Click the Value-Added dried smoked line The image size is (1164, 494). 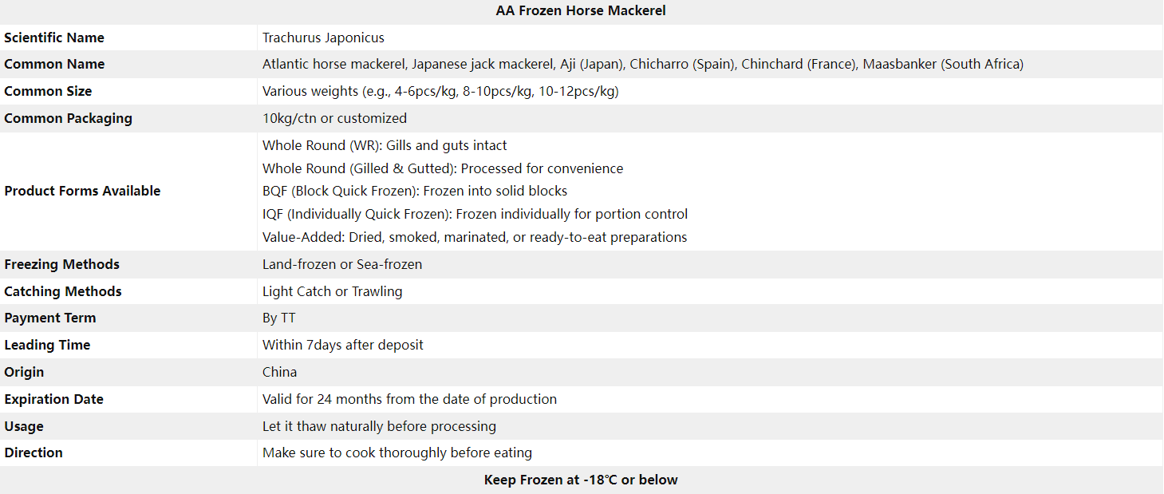[475, 237]
